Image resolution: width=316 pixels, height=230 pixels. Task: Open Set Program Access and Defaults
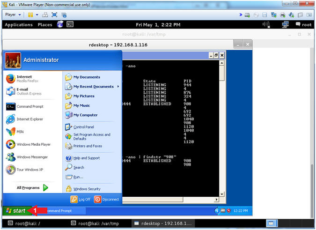click(x=88, y=136)
